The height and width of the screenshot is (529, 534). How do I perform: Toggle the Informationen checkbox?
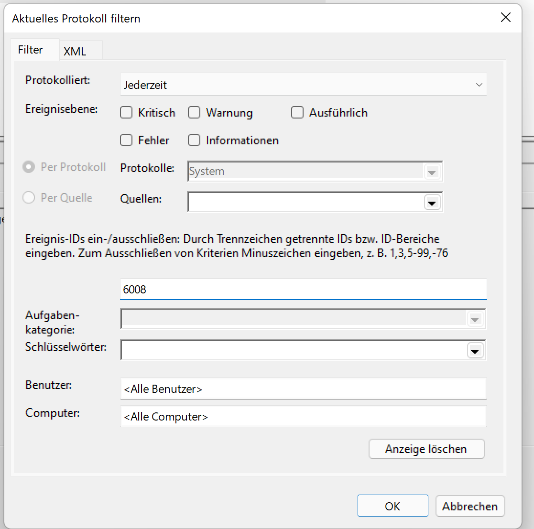click(194, 140)
